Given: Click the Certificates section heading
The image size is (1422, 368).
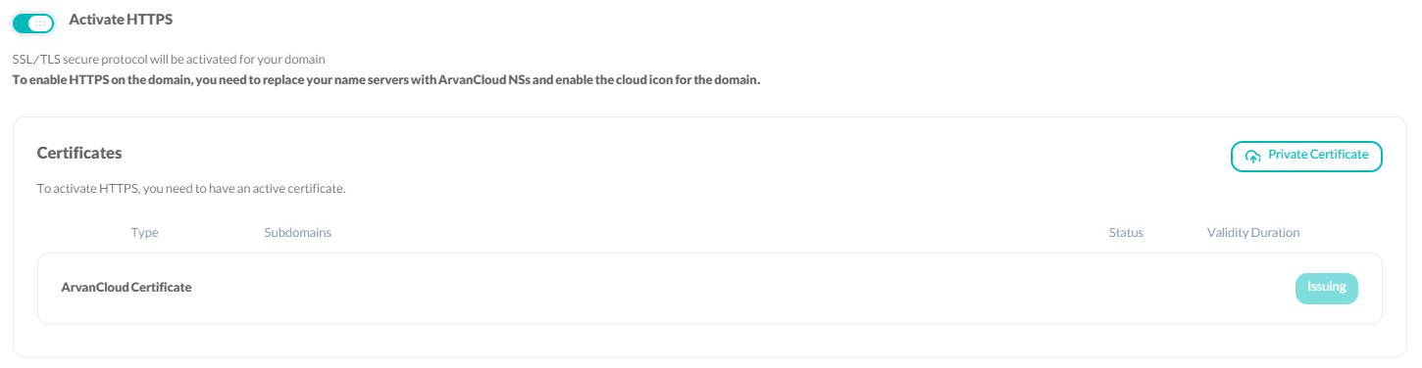Looking at the screenshot, I should click(79, 153).
